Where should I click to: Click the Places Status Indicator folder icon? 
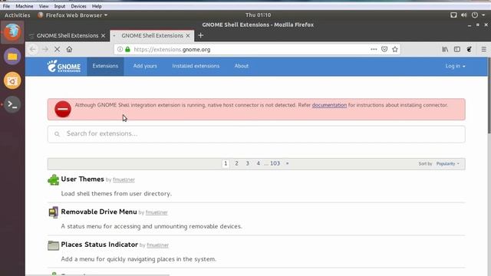53,245
